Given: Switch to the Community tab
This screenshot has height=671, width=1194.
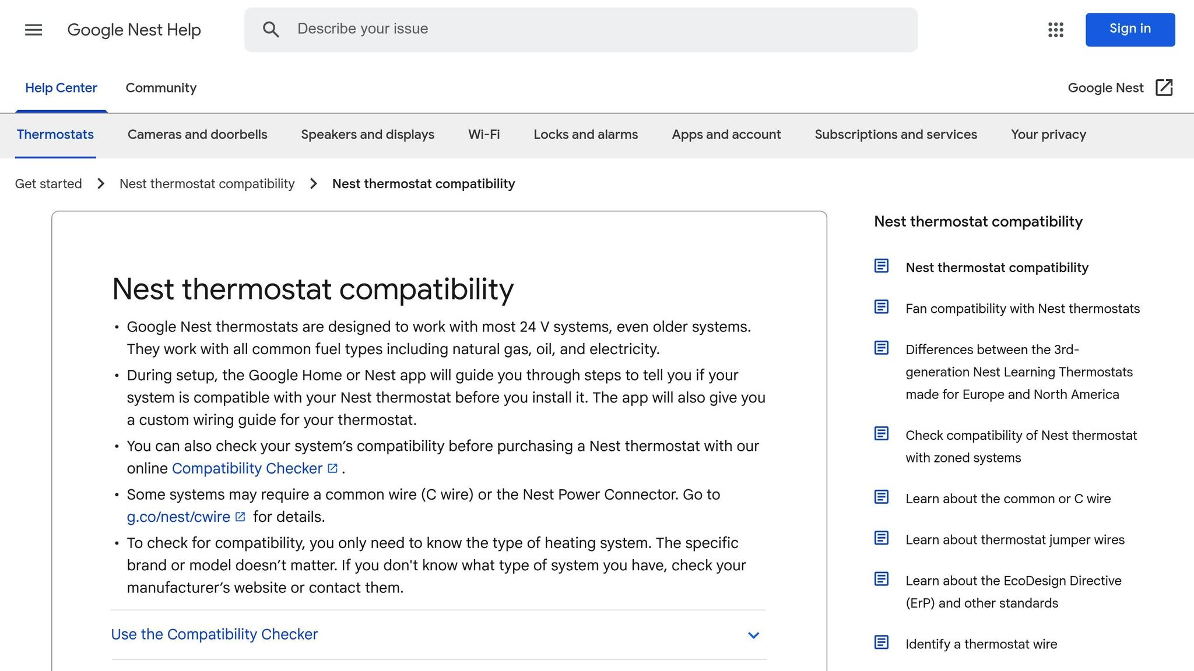Looking at the screenshot, I should point(161,88).
